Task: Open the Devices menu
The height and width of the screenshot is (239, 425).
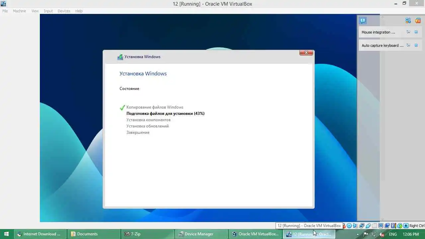Action: 64,11
